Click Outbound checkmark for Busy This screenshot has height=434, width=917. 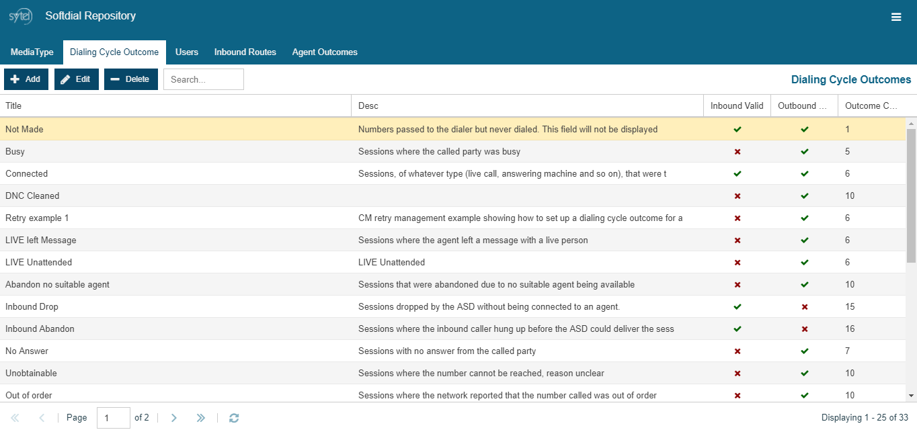[805, 152]
